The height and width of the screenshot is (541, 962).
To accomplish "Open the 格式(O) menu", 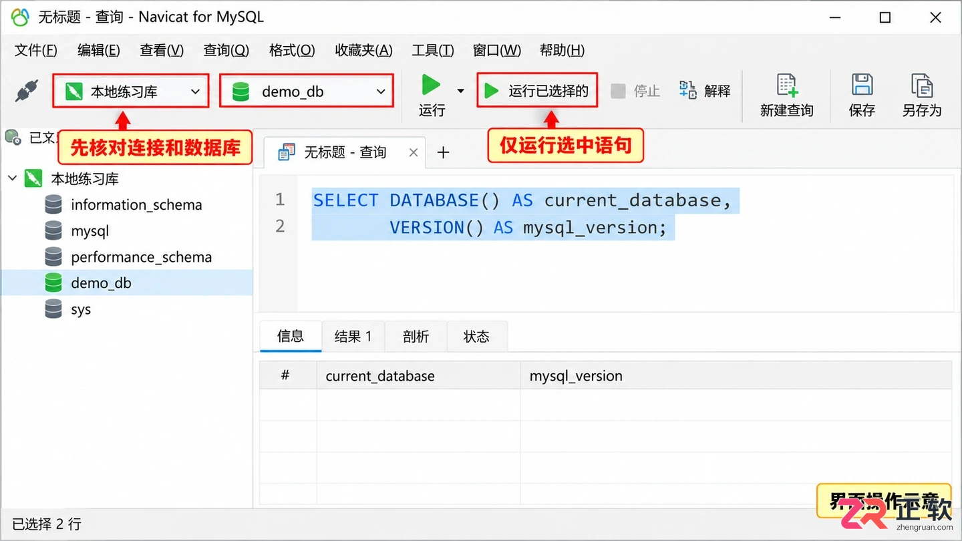I will (292, 50).
